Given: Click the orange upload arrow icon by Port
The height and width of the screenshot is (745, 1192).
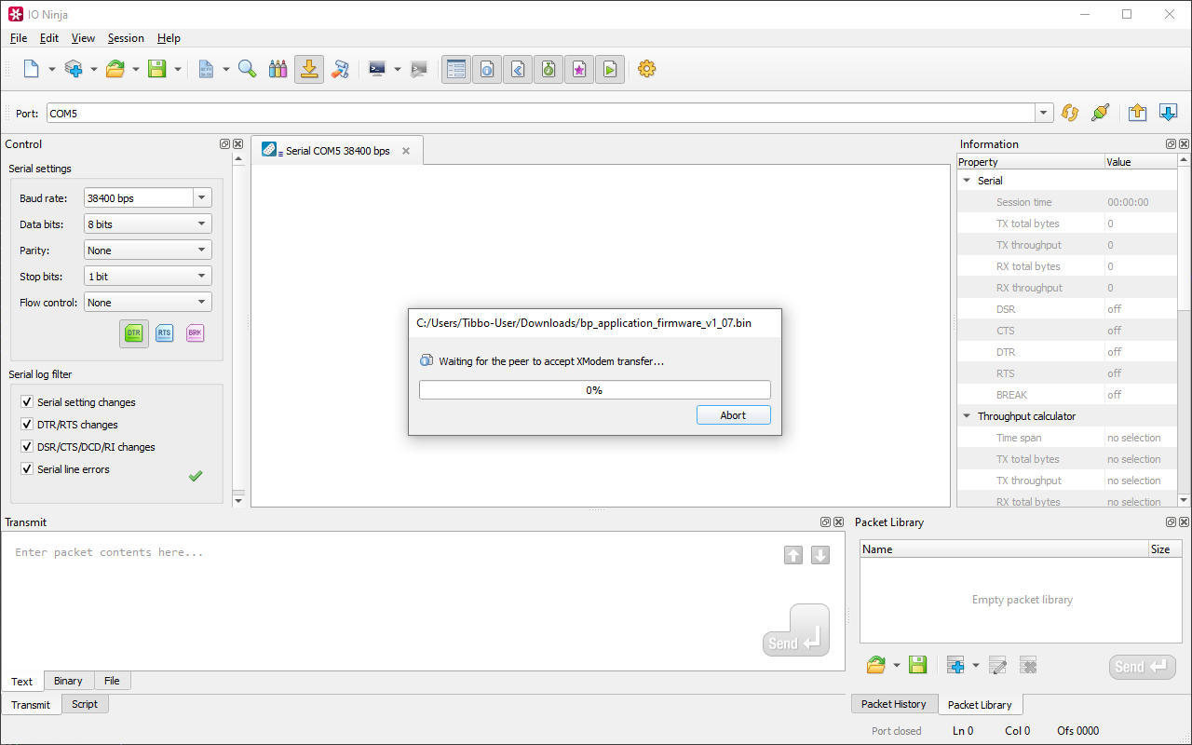Looking at the screenshot, I should [x=1137, y=113].
